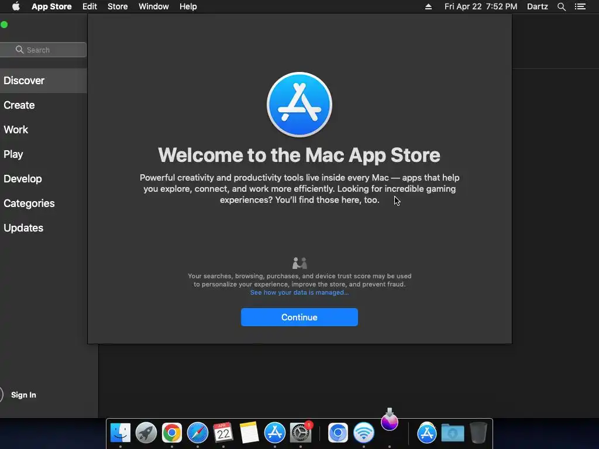Click the eject icon in menu bar
The width and height of the screenshot is (599, 449).
(428, 6)
